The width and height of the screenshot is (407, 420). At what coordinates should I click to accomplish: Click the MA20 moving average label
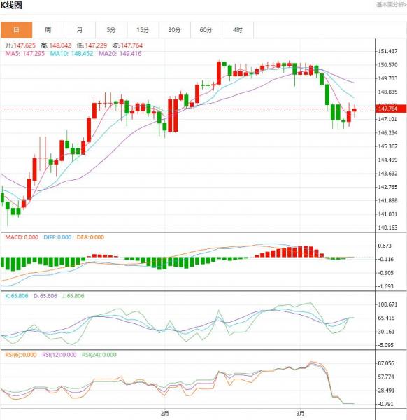120,54
